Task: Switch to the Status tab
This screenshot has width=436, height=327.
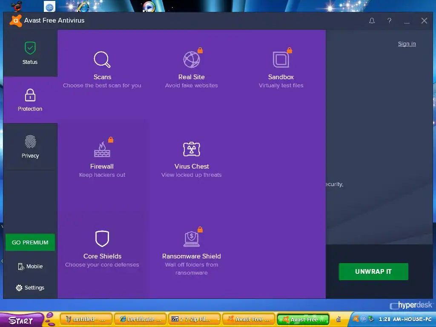Action: [x=30, y=53]
